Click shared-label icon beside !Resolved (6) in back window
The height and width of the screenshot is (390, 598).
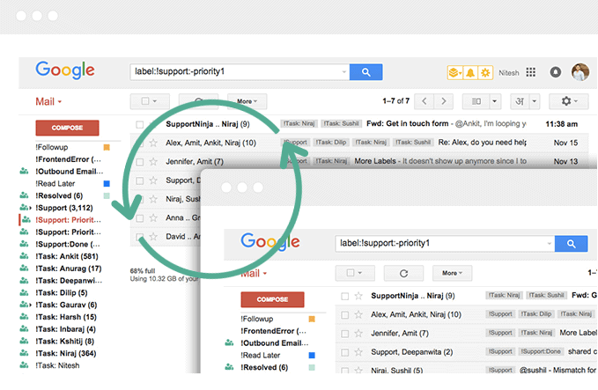(x=24, y=195)
